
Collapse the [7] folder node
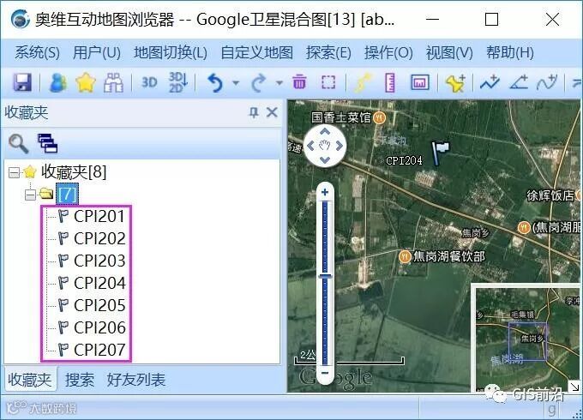(30, 195)
